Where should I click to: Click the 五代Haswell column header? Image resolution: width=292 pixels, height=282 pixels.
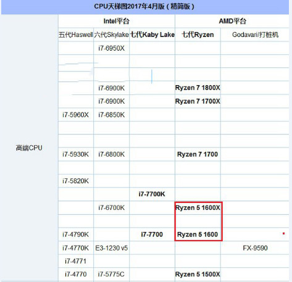tap(76, 35)
